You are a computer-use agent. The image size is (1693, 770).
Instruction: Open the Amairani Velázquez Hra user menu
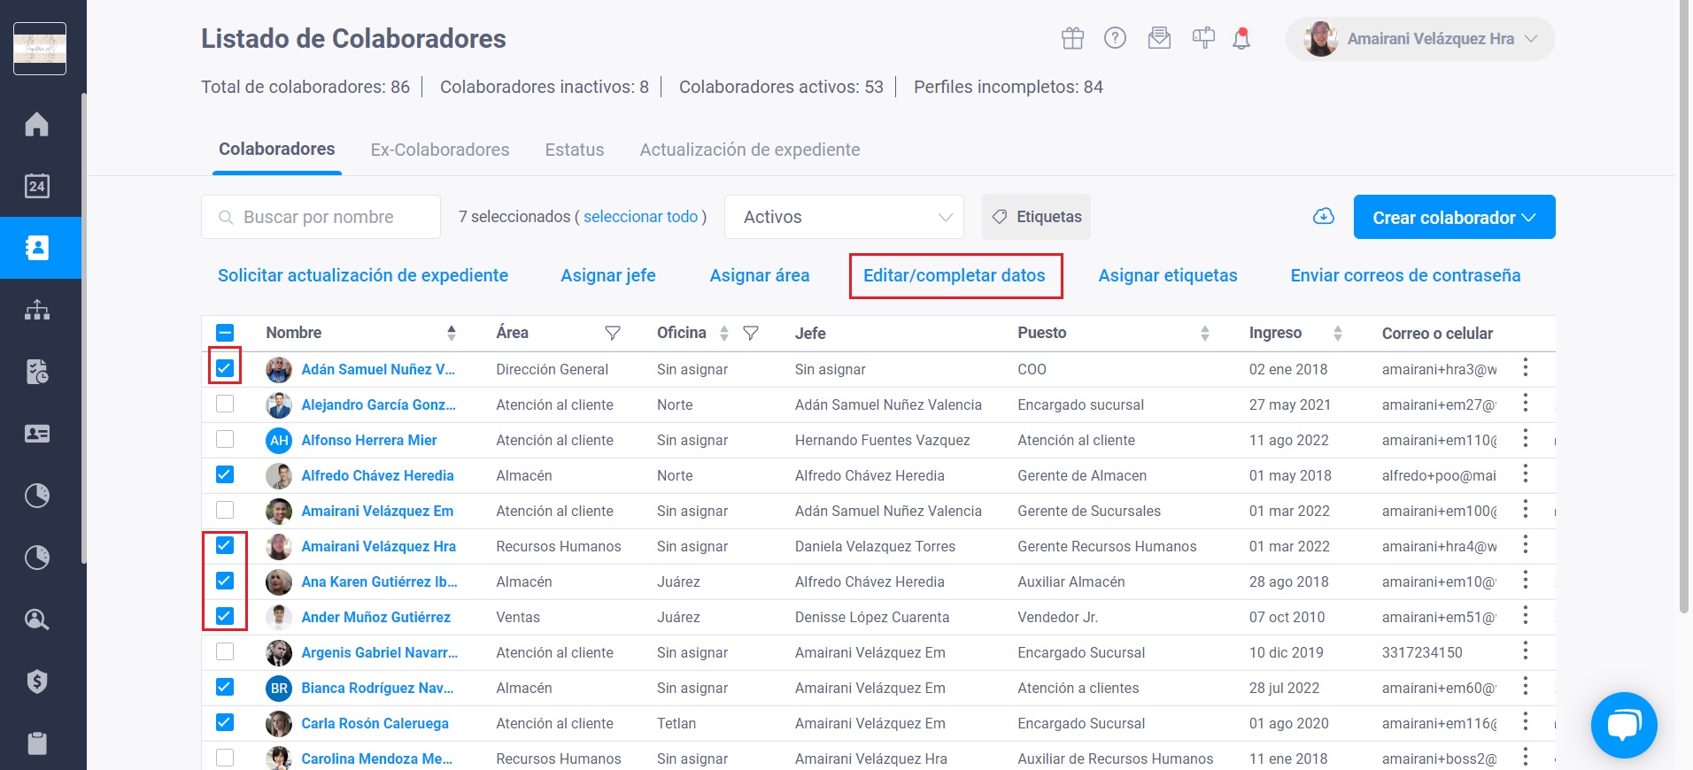[1420, 39]
